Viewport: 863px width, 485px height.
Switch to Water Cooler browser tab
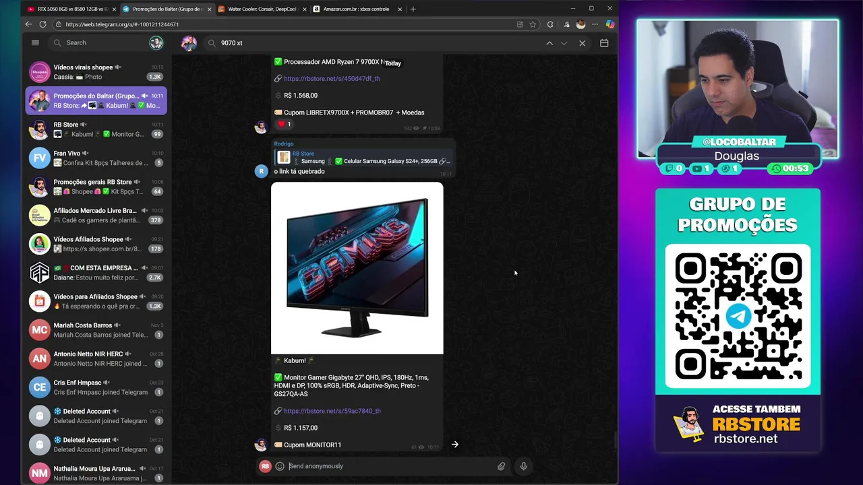pos(263,9)
